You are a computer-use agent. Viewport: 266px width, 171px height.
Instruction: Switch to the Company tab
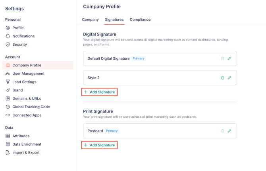click(90, 19)
